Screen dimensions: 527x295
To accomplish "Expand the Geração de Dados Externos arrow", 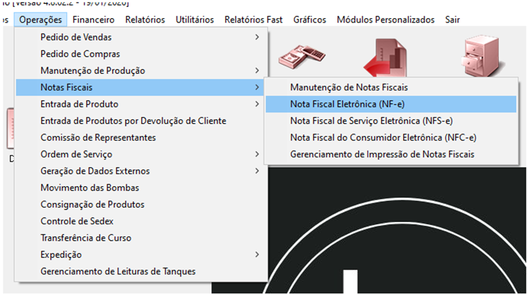I will point(257,171).
